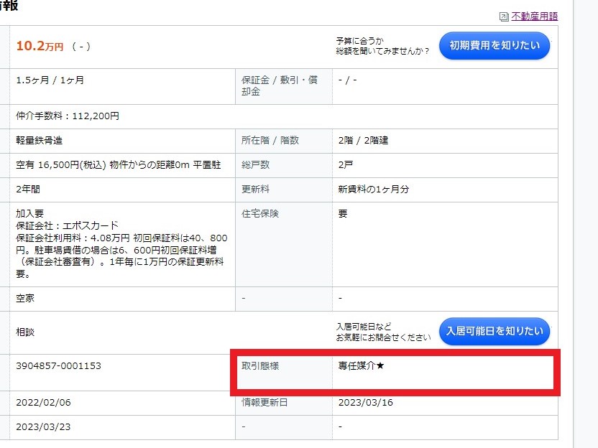Select the updated date 2023/03/16

pyautogui.click(x=365, y=402)
